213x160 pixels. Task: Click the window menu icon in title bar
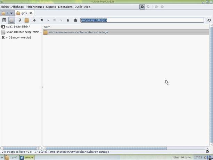2,2
